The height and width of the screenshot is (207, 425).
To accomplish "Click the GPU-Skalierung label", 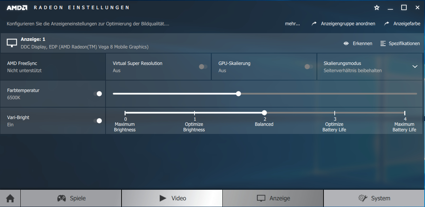I will coord(234,63).
